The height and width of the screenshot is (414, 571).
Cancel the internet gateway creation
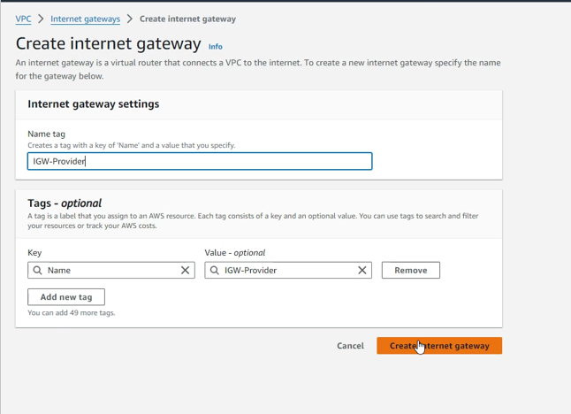click(x=350, y=346)
